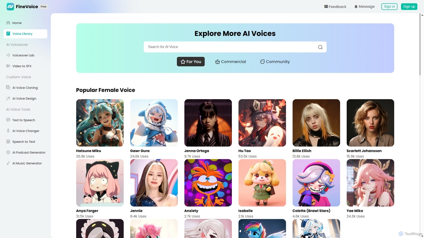Select the Hu Tao voice thumbnail
The height and width of the screenshot is (238, 424).
coord(262,123)
